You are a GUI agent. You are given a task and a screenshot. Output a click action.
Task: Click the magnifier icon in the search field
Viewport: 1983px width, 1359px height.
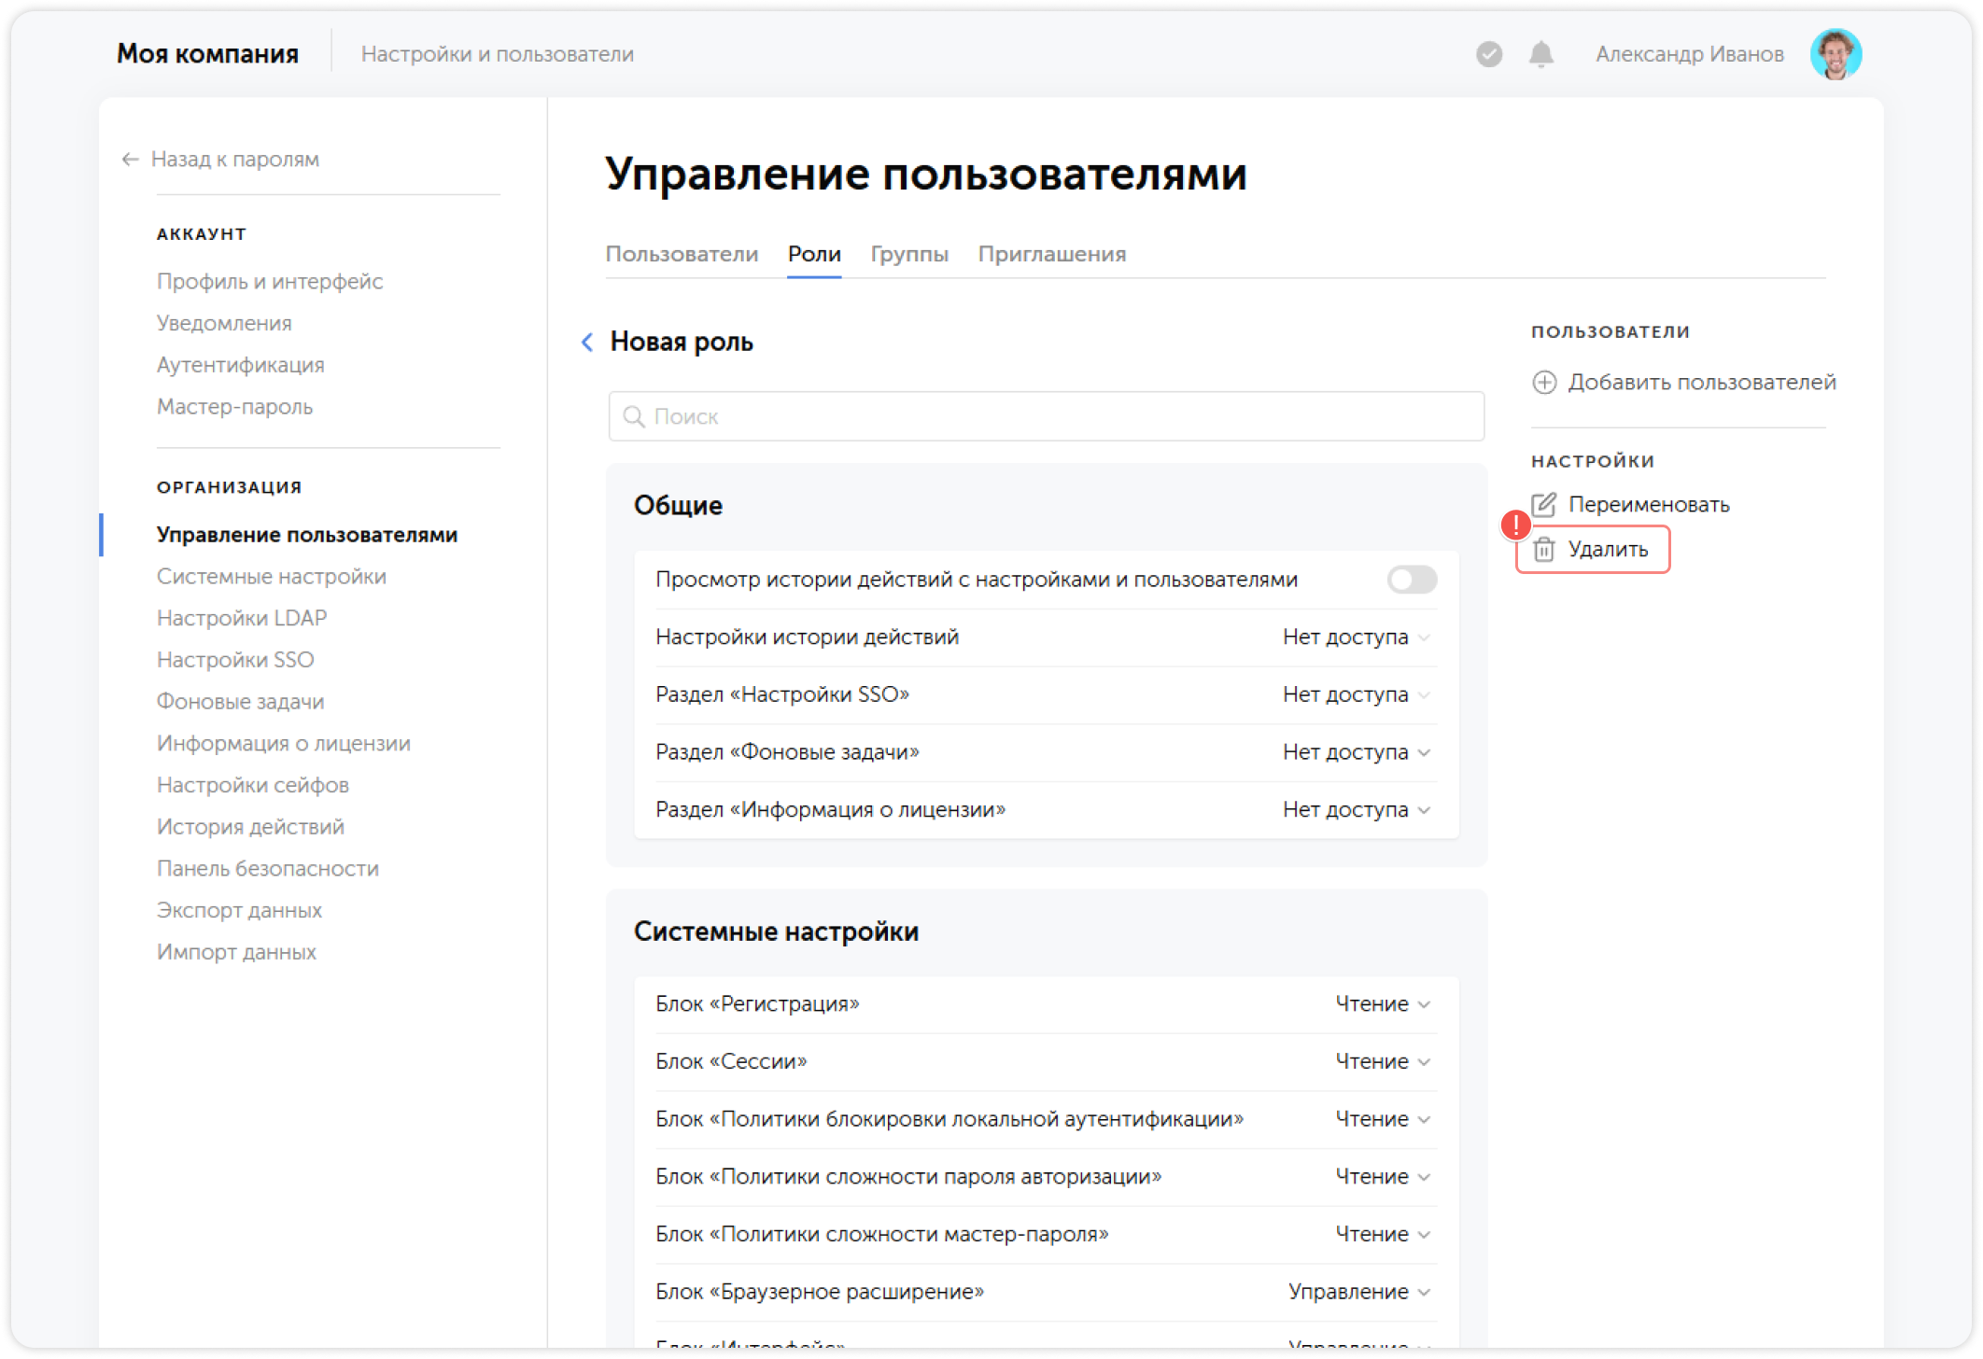[x=634, y=416]
